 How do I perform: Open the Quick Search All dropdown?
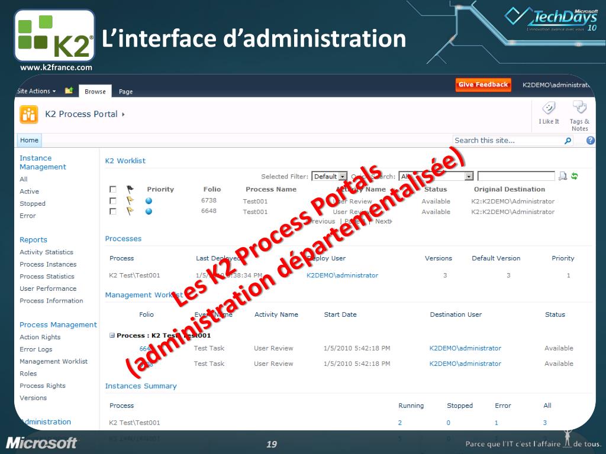click(x=436, y=176)
